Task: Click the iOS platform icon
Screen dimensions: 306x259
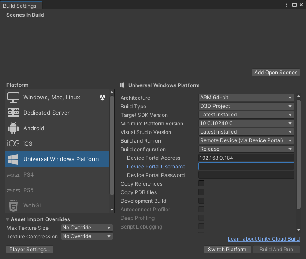Action: [13, 143]
